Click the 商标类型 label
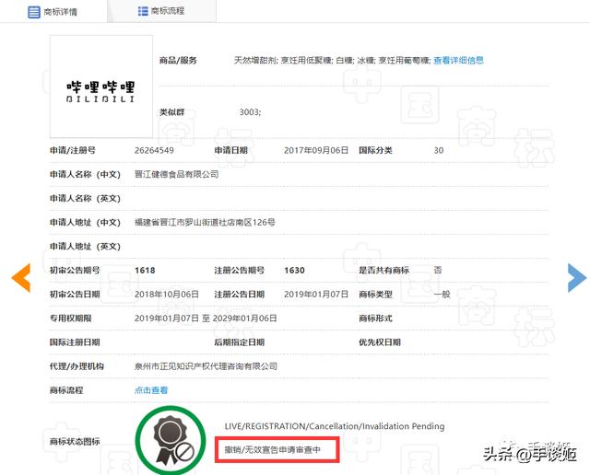Screen dimensions: 590x475 pos(375,295)
